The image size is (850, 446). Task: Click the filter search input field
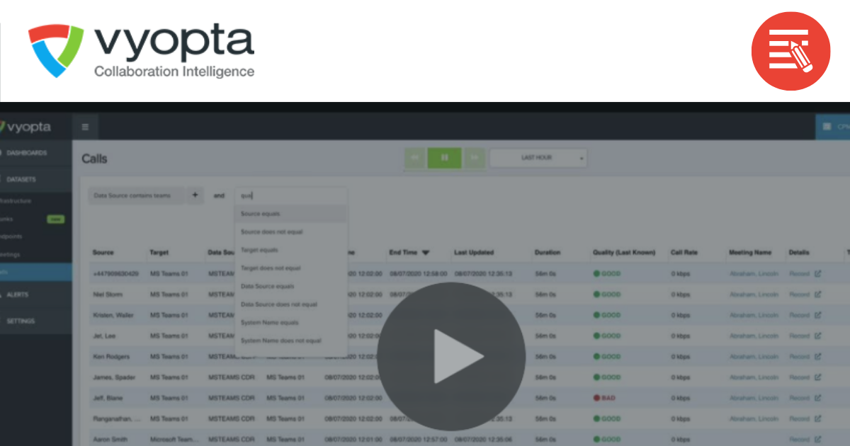coord(291,196)
